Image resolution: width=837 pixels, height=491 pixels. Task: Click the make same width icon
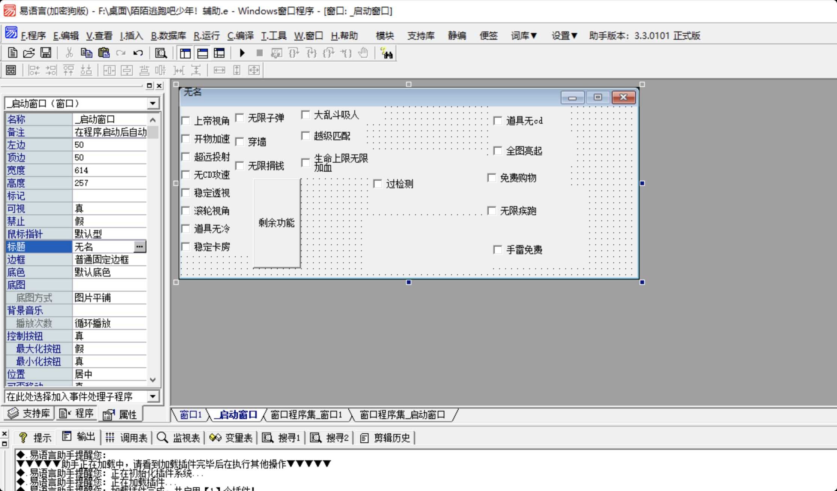pos(220,70)
